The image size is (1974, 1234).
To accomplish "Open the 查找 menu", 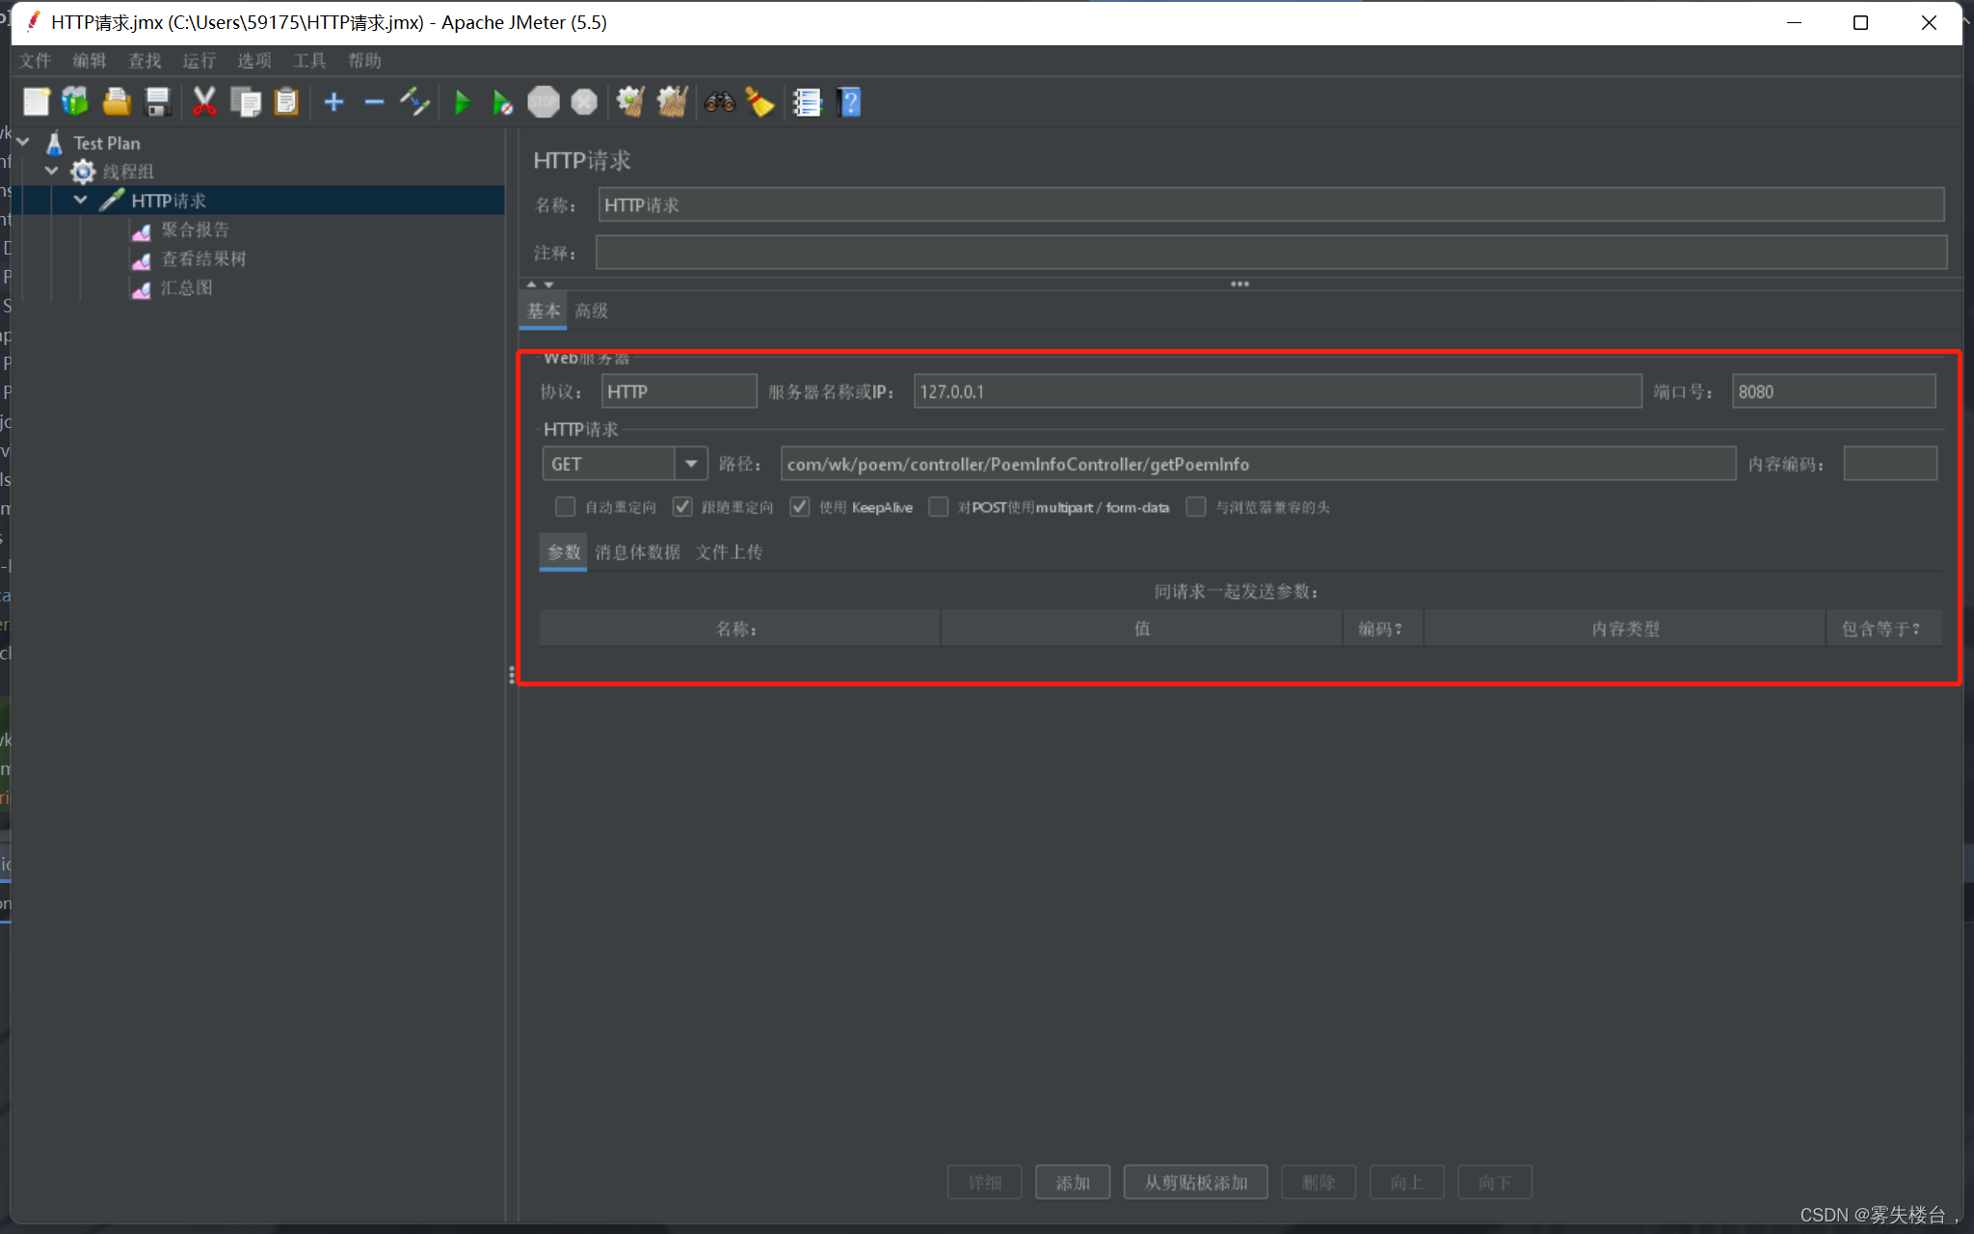I will pos(145,61).
